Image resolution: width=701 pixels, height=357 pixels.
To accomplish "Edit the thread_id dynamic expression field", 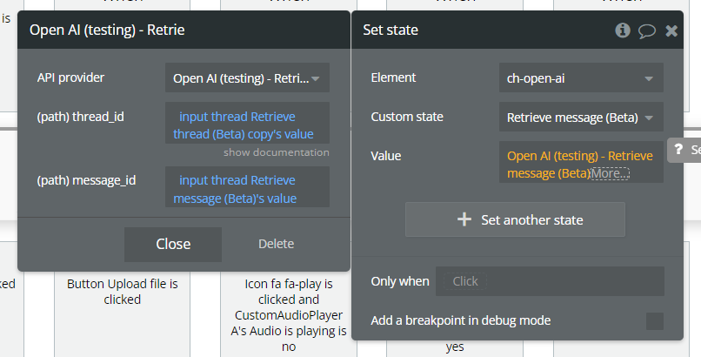I will point(247,125).
